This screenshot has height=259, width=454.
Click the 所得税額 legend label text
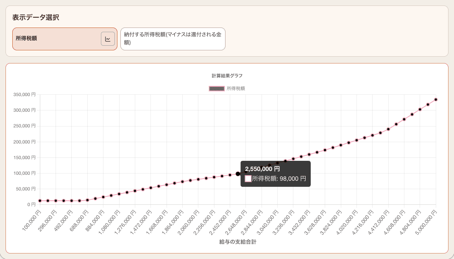tap(236, 89)
